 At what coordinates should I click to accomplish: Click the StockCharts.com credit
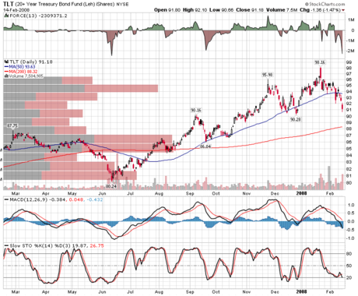pyautogui.click(x=325, y=4)
